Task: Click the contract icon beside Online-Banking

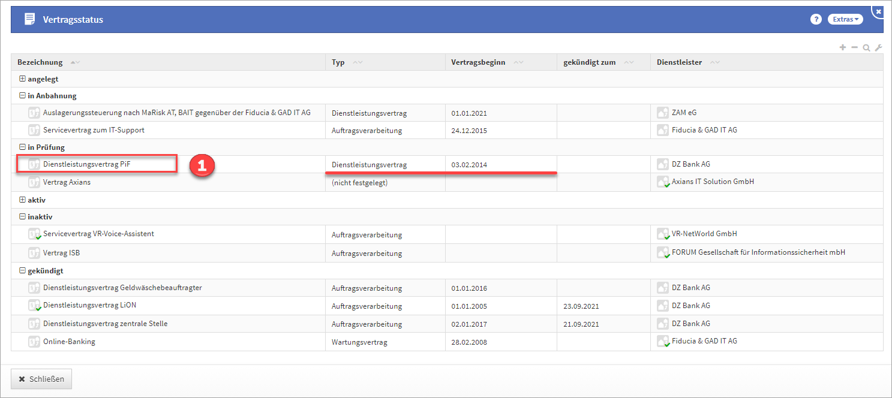Action: pos(34,342)
